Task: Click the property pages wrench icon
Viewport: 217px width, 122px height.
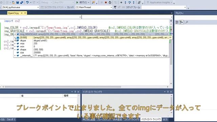Action: pyautogui.click(x=187, y=22)
